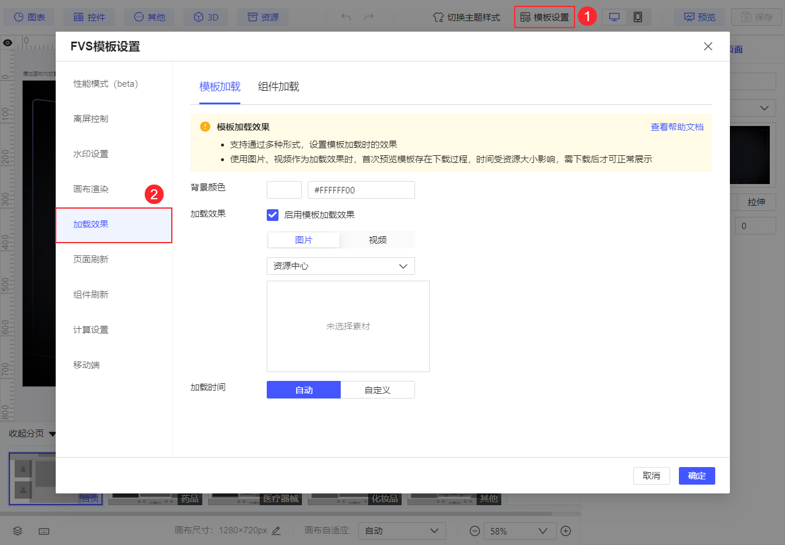Click 取消 to cancel the dialog
This screenshot has width=785, height=545.
coord(651,476)
